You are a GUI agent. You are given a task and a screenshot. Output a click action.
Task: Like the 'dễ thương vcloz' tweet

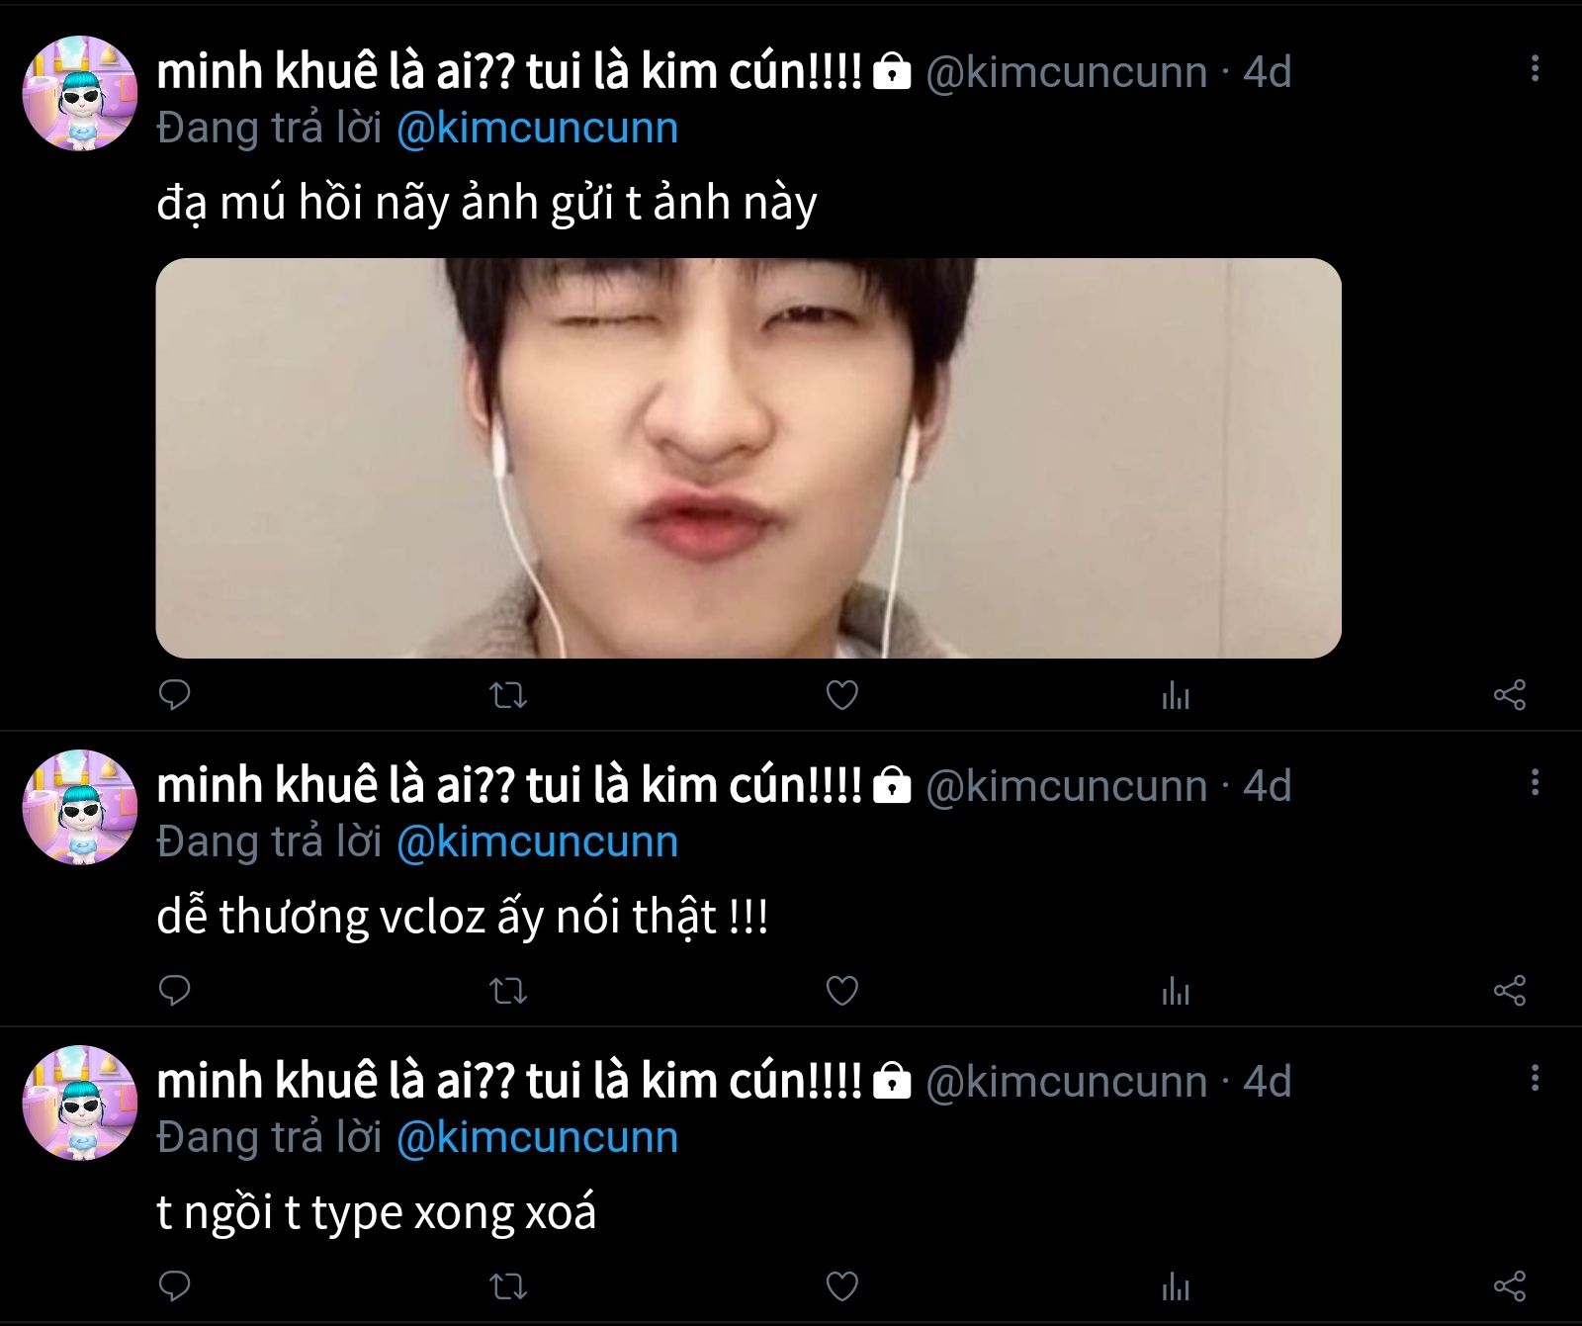click(x=841, y=991)
